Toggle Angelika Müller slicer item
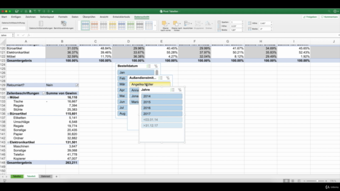340x191 pixels. point(150,84)
